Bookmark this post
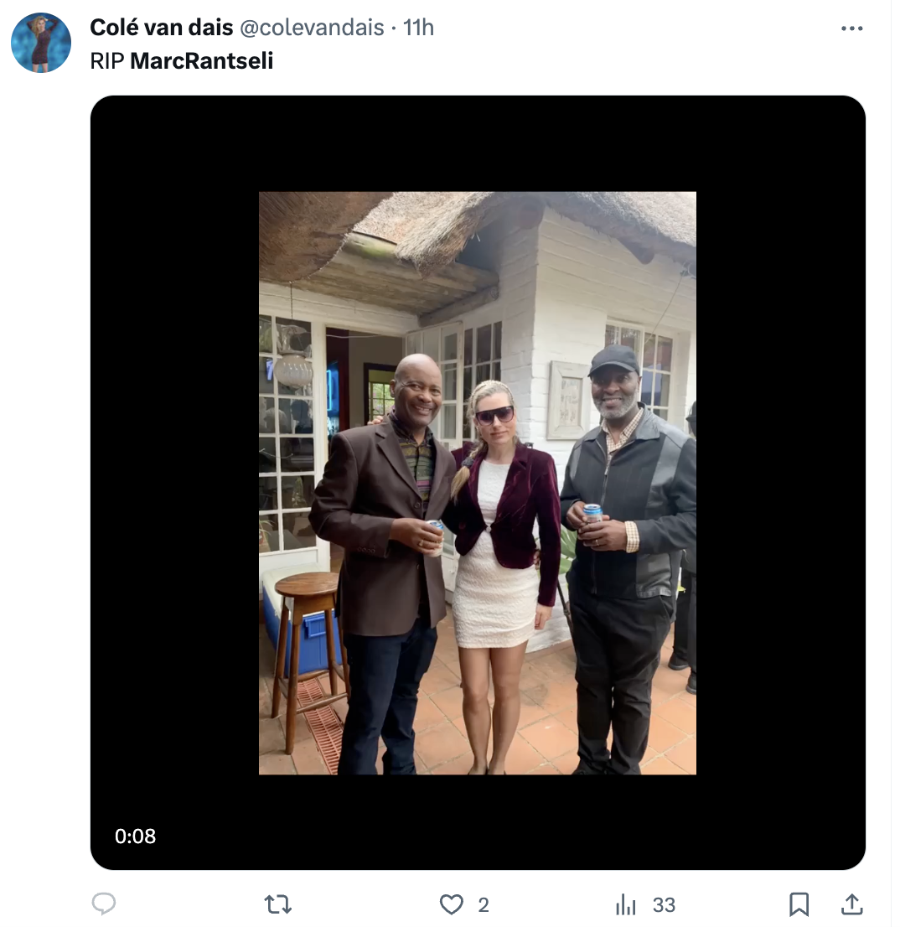900x927 pixels. click(x=799, y=904)
